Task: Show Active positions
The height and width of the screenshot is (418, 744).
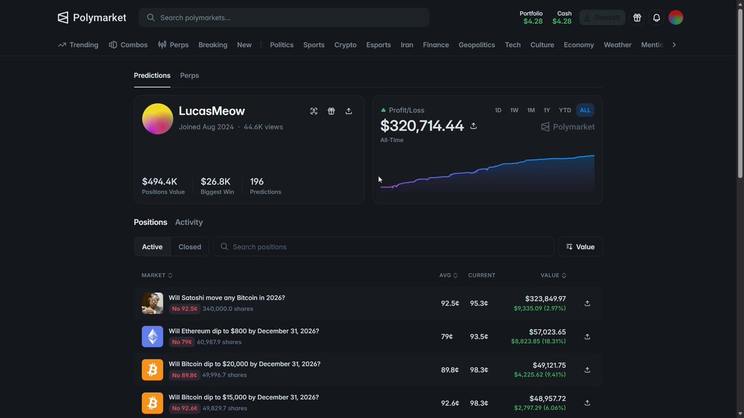Action: (x=153, y=246)
